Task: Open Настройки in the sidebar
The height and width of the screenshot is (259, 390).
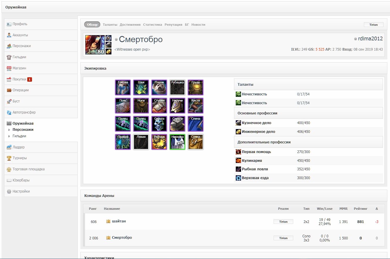Action: pyautogui.click(x=41, y=191)
